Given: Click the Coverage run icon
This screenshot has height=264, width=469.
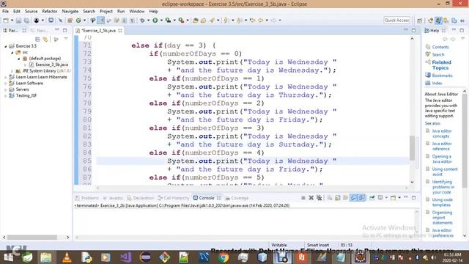Looking at the screenshot, I should 168,21.
